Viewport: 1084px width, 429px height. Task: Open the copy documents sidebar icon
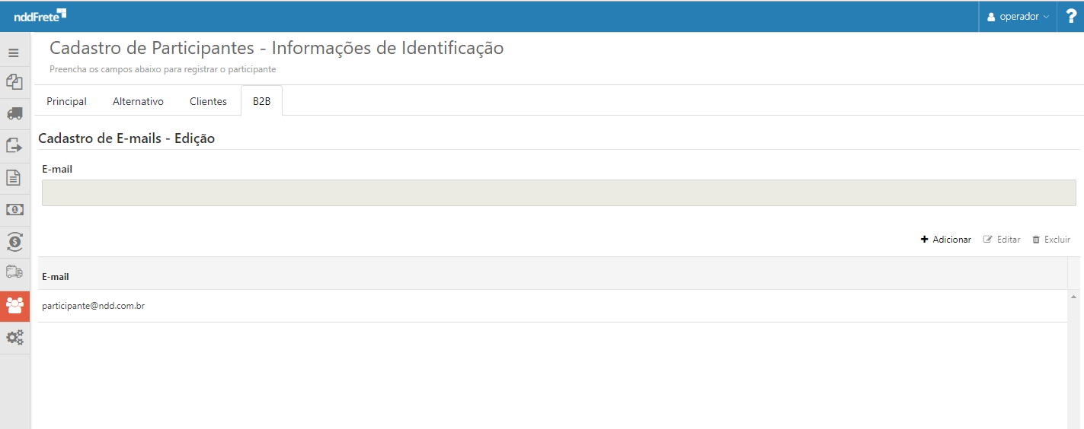pyautogui.click(x=14, y=81)
